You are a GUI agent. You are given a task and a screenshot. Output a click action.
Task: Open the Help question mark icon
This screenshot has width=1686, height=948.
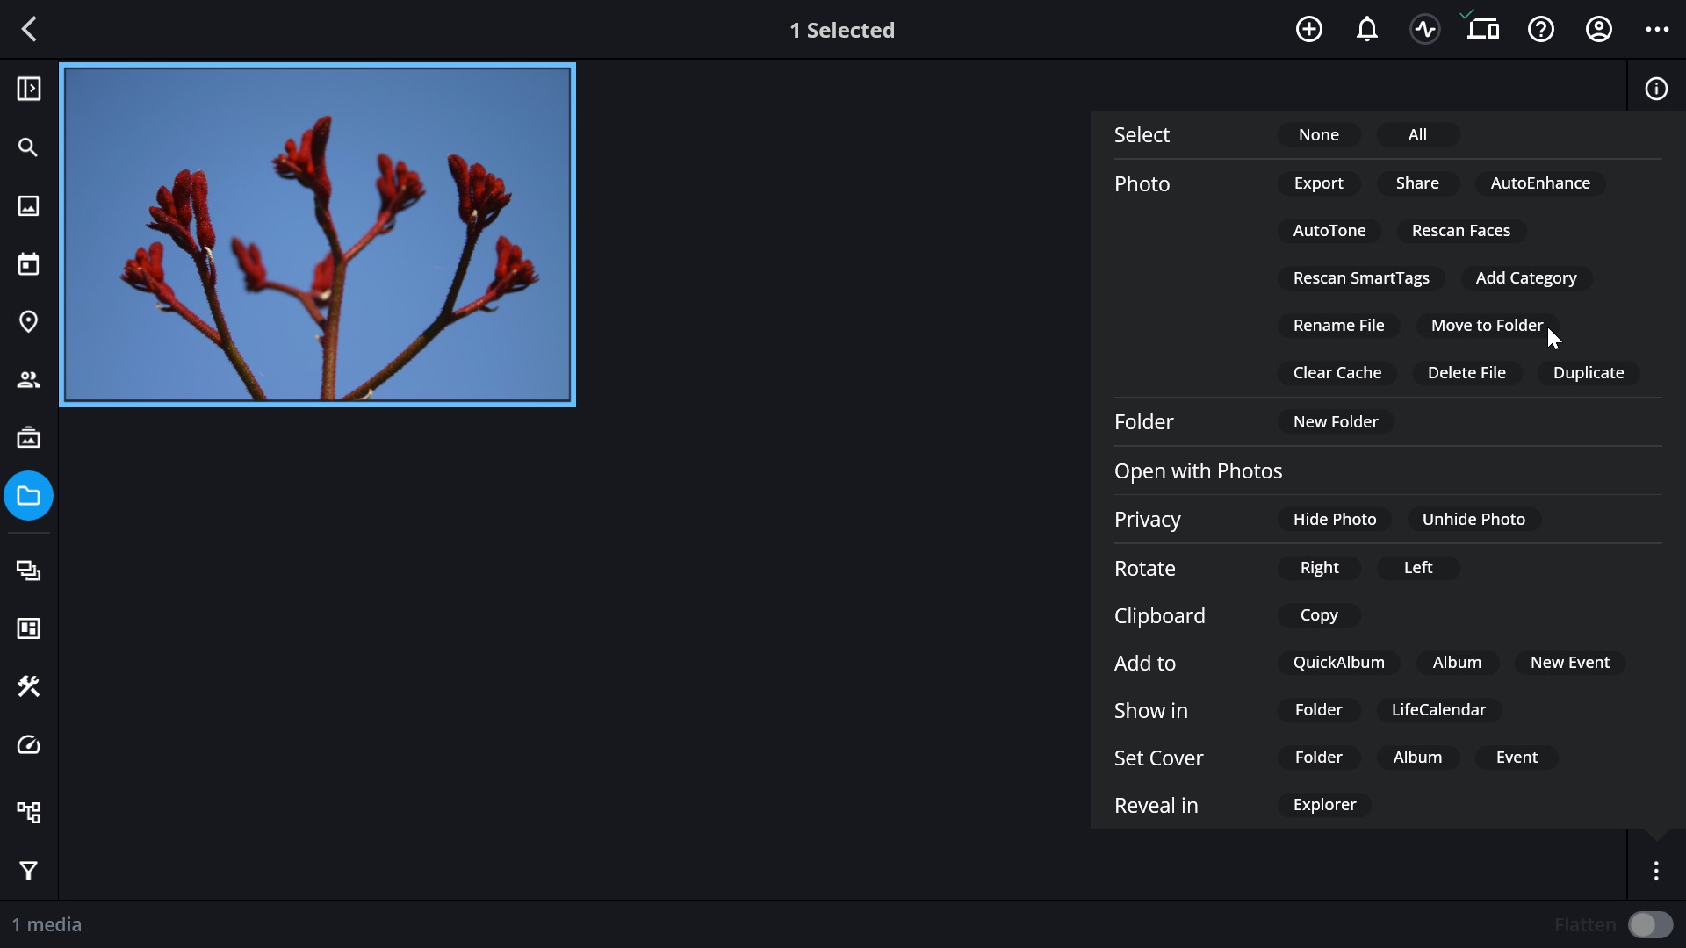pos(1540,29)
